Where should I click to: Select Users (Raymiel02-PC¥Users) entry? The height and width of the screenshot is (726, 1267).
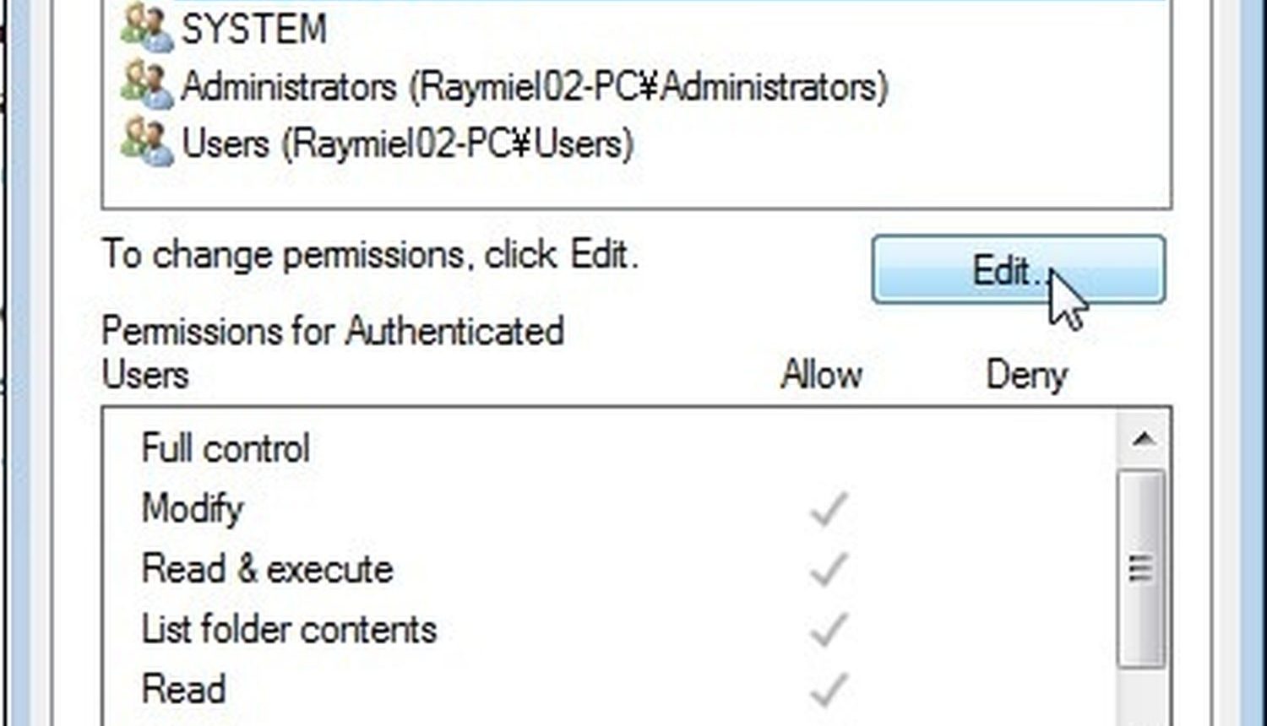point(407,144)
